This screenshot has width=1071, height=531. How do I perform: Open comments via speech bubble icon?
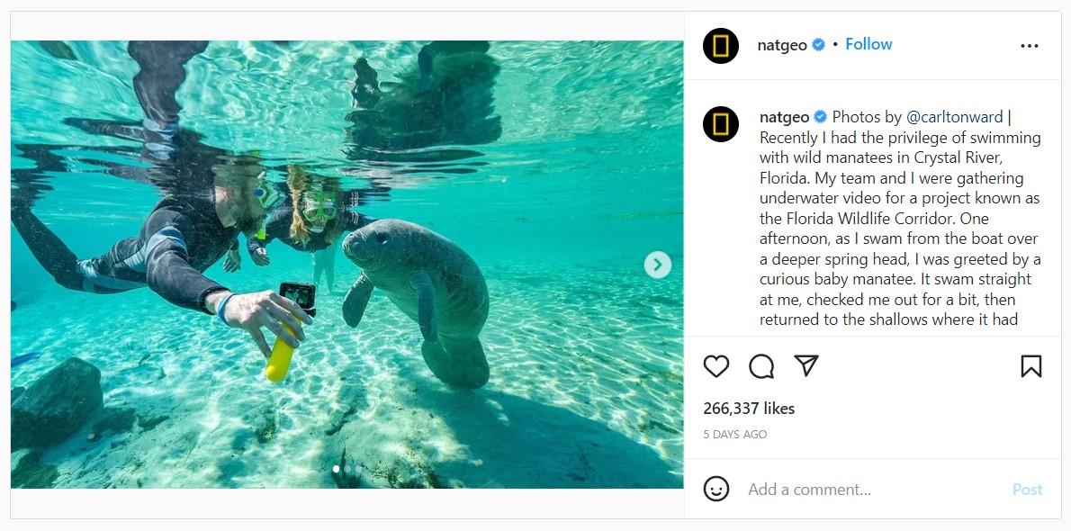point(761,366)
